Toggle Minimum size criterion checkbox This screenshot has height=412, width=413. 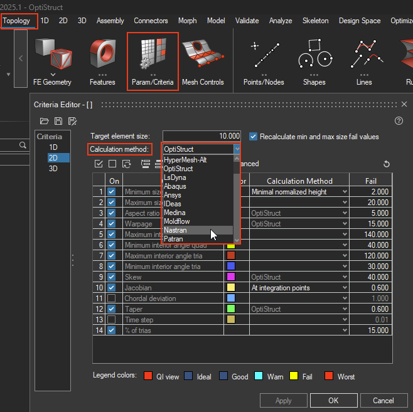click(x=112, y=191)
